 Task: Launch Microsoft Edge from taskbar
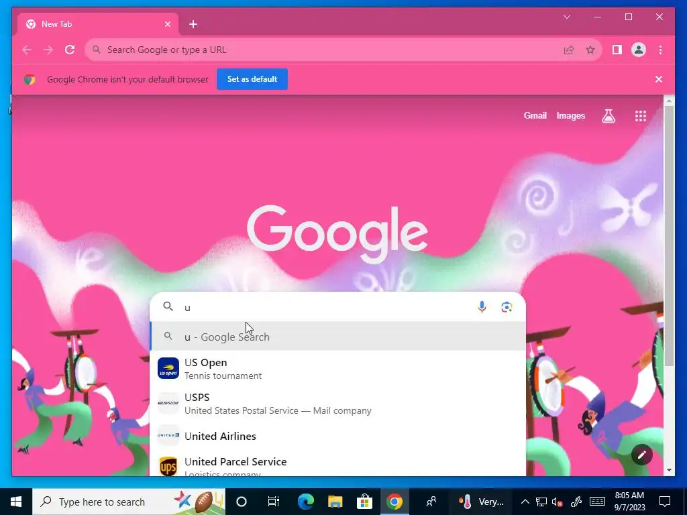(x=306, y=502)
